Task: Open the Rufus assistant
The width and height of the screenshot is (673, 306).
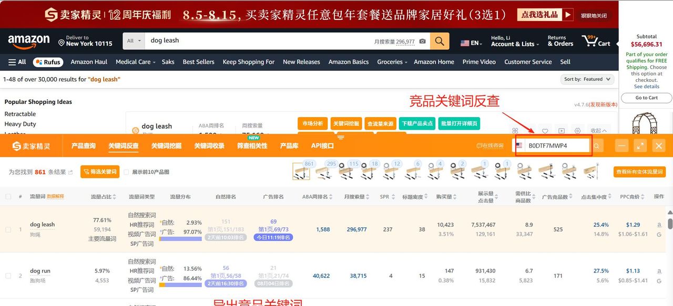Action: (x=48, y=62)
